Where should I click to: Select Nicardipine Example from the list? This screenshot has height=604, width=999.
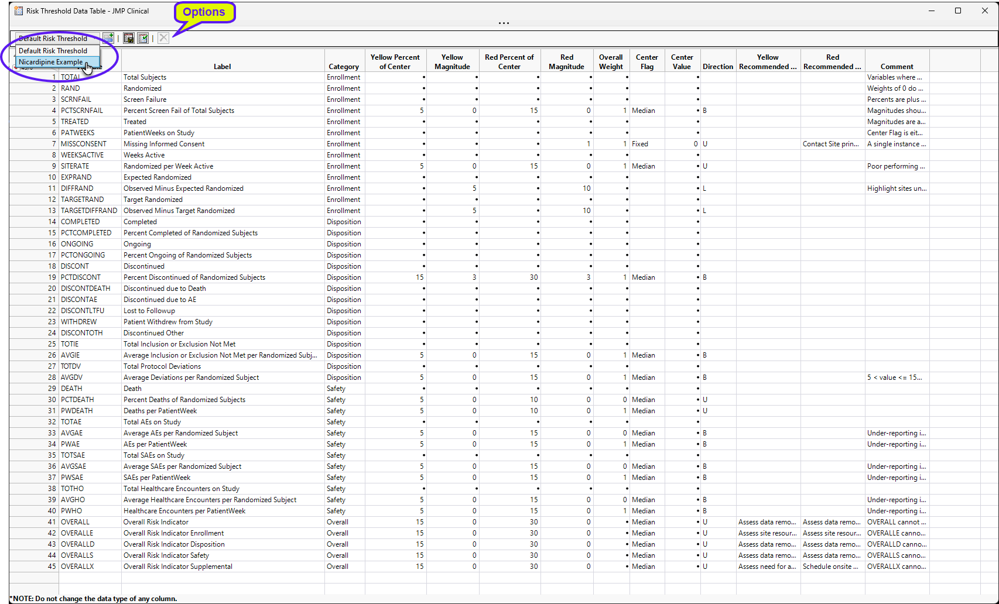[x=51, y=62]
